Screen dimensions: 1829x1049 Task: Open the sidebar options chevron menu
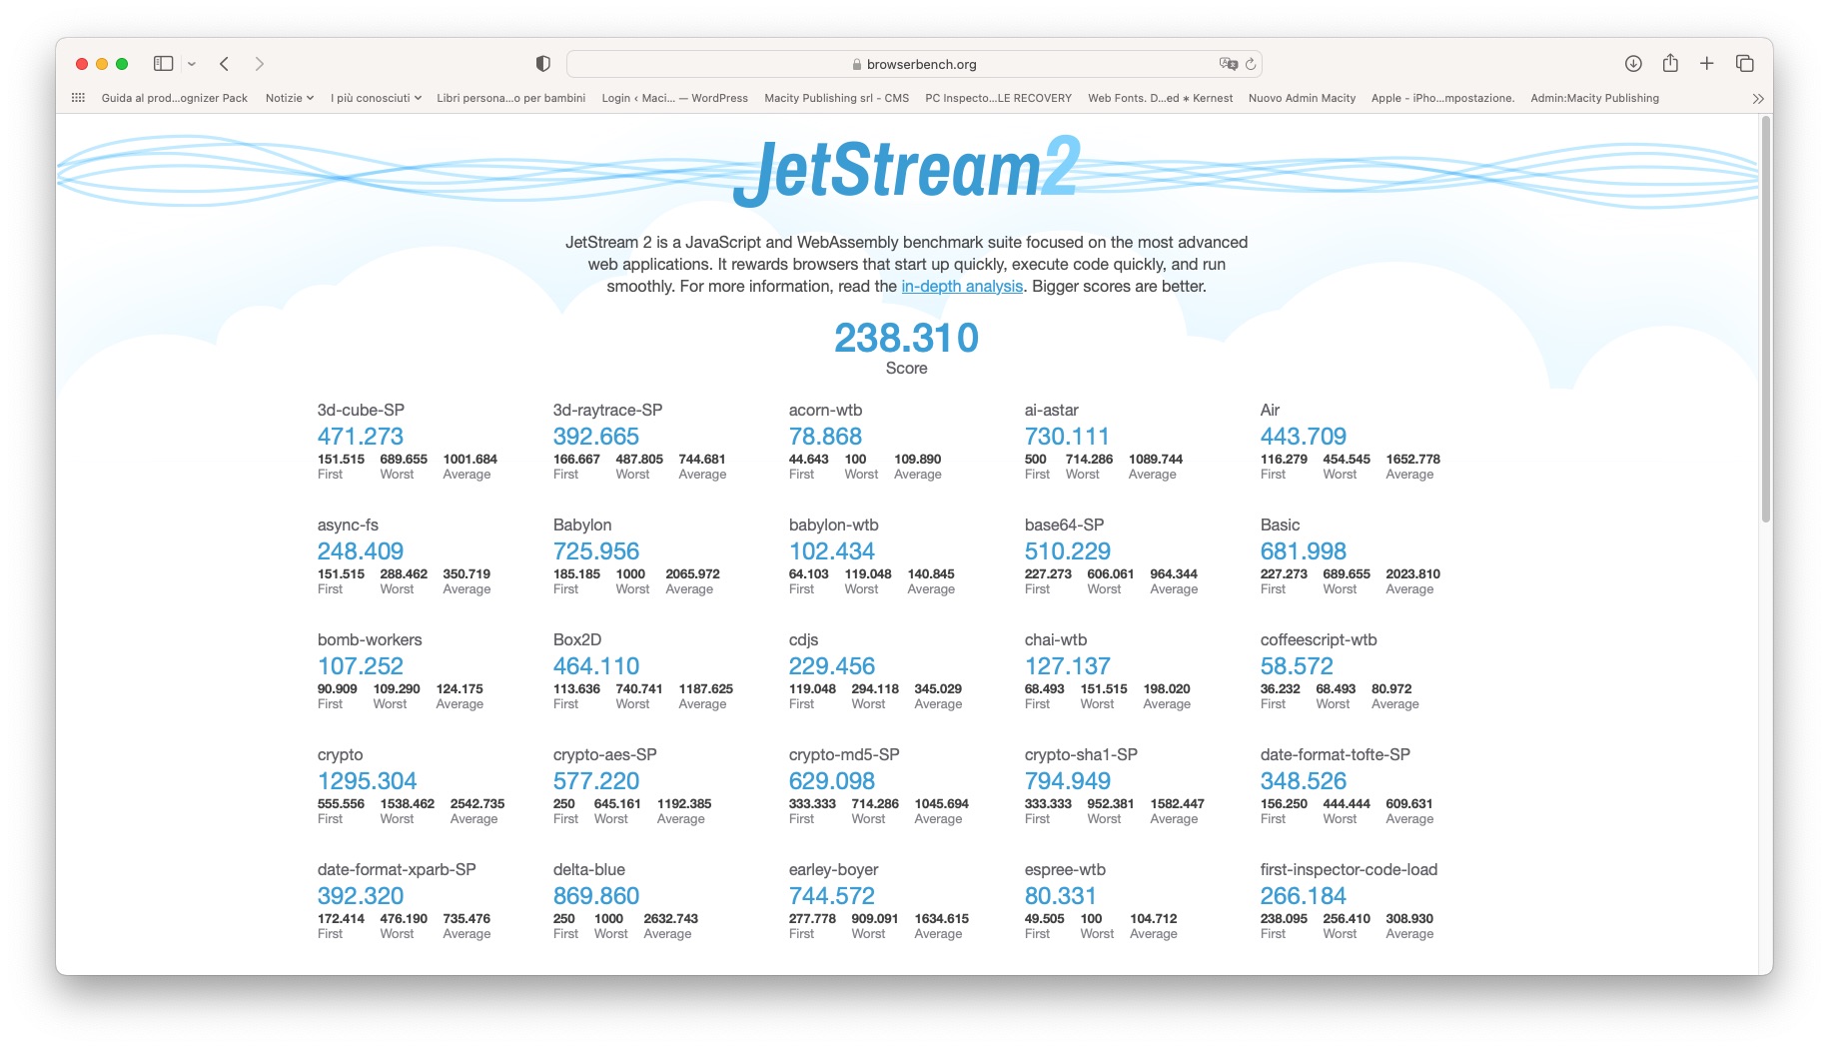(x=192, y=64)
